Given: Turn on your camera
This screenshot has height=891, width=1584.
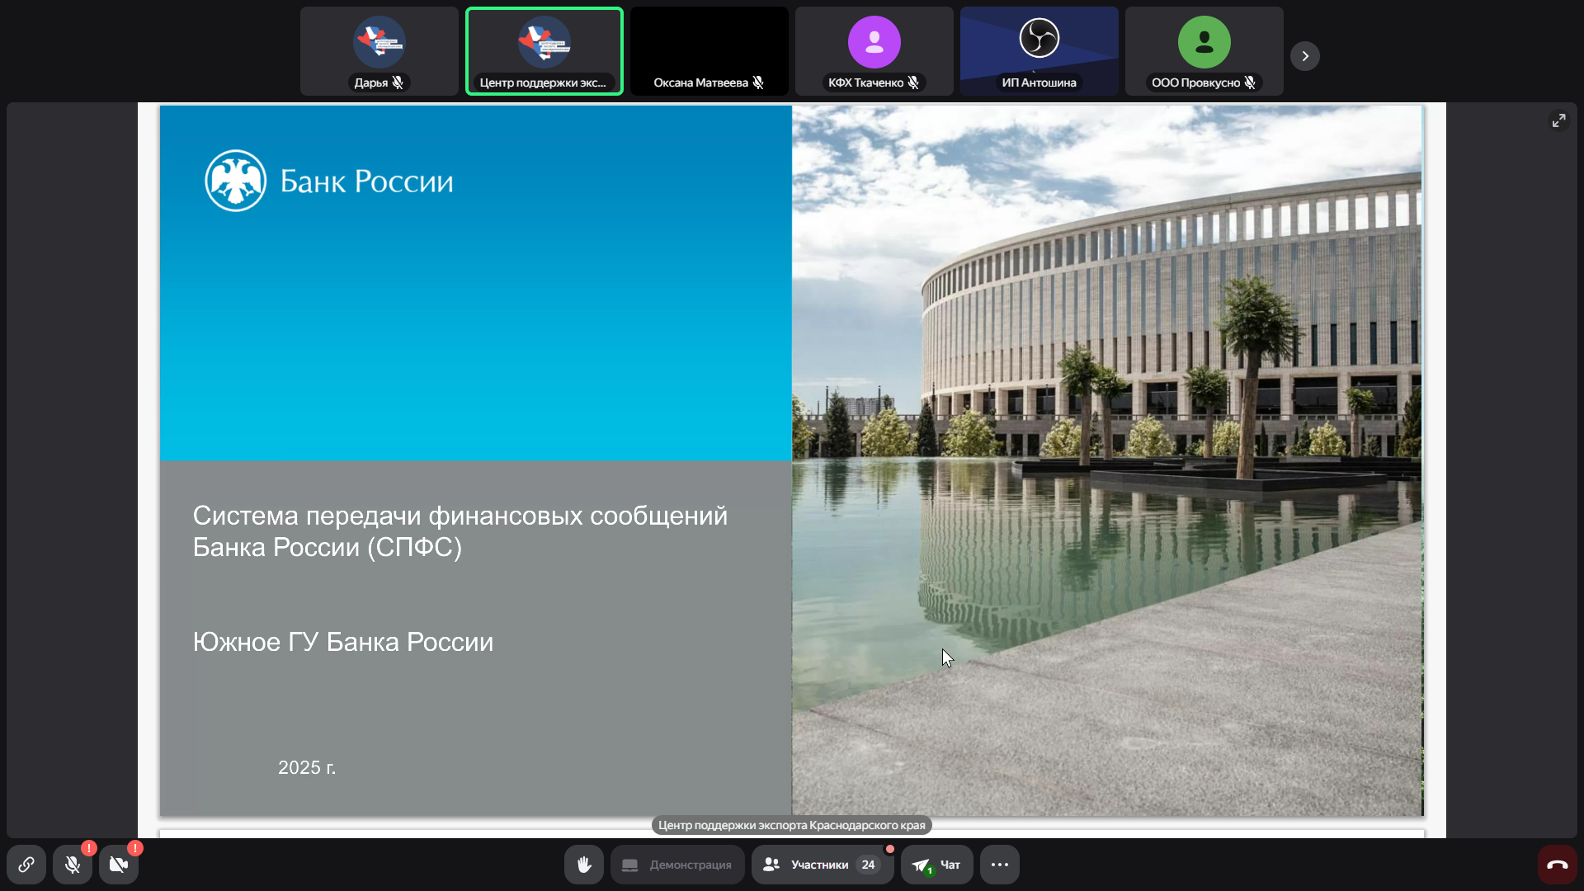Looking at the screenshot, I should tap(119, 865).
